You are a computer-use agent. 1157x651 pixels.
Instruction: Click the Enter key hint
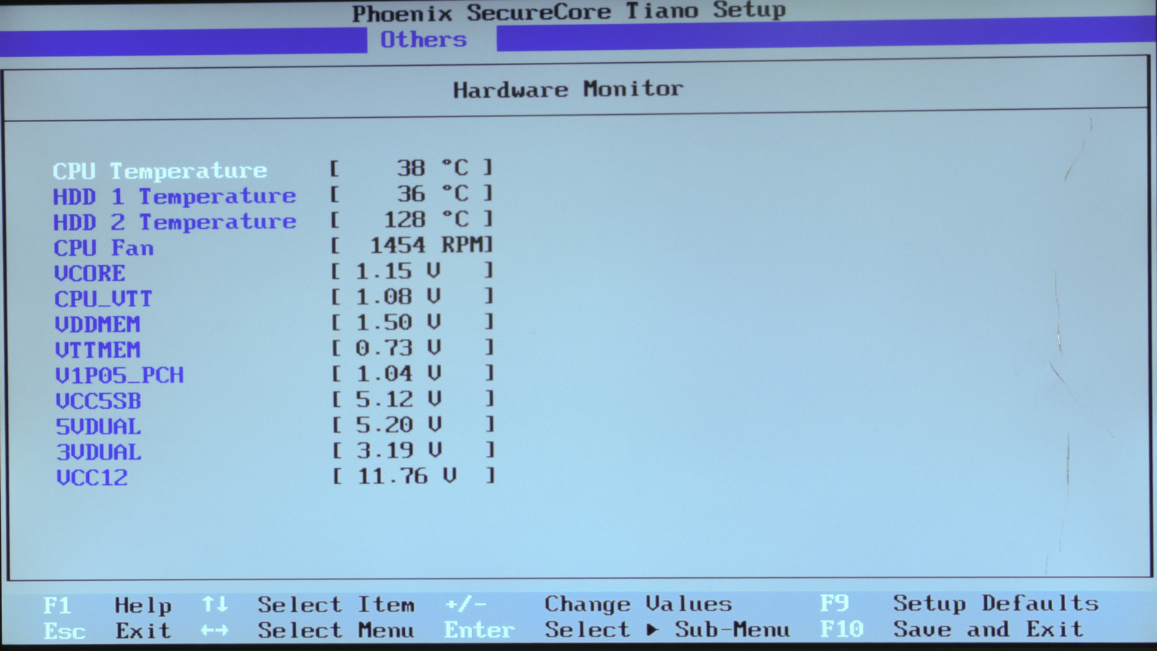(x=479, y=630)
